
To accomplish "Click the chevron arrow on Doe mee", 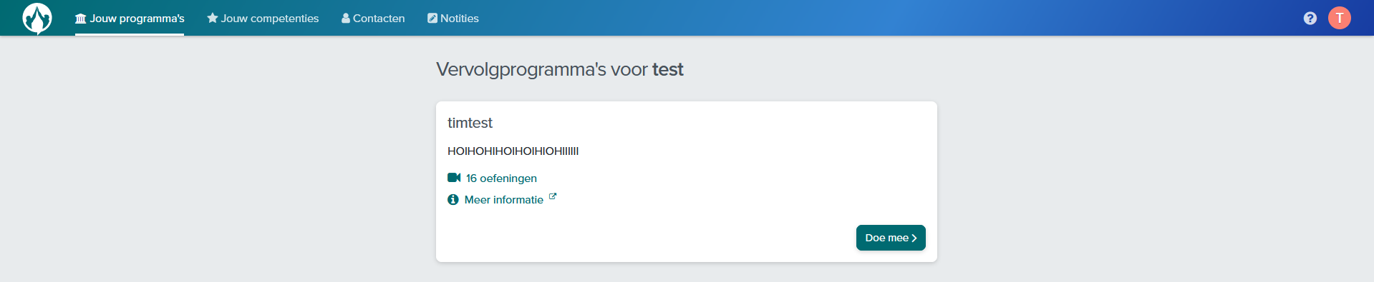I will [x=914, y=238].
